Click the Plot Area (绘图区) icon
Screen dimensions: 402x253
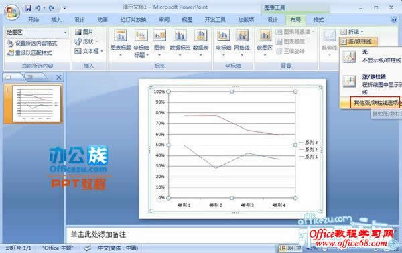click(x=265, y=35)
